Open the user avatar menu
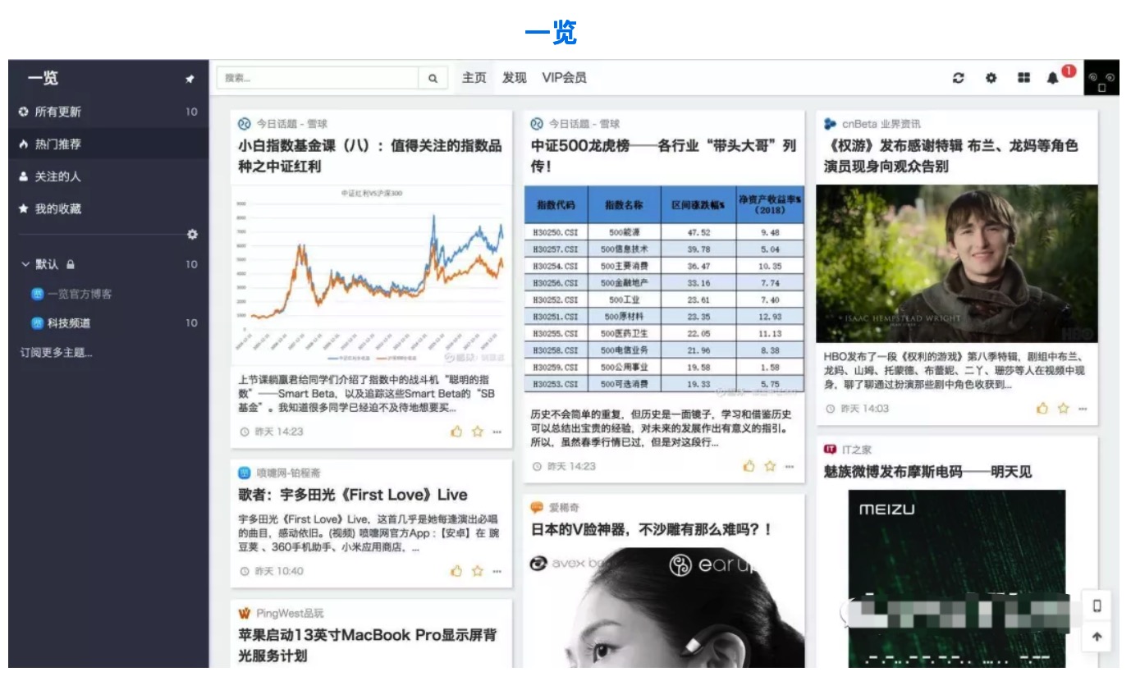The width and height of the screenshot is (1131, 681). [x=1101, y=78]
